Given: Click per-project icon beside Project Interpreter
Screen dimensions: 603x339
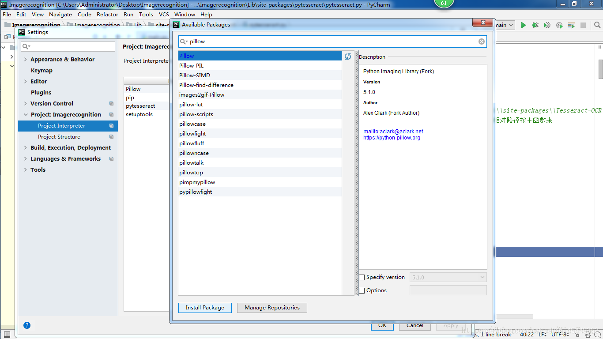Looking at the screenshot, I should click(x=111, y=126).
